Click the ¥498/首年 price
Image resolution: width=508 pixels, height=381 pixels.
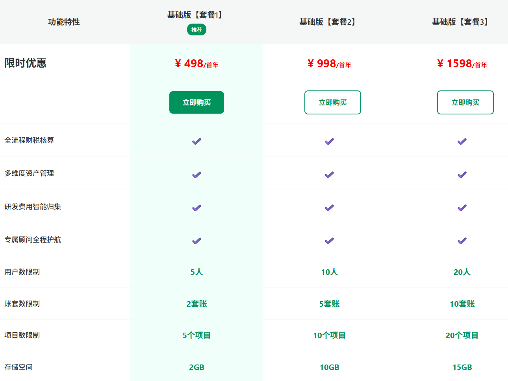pos(197,64)
